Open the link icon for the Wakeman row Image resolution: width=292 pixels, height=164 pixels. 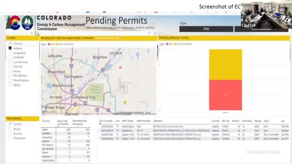coord(117,131)
